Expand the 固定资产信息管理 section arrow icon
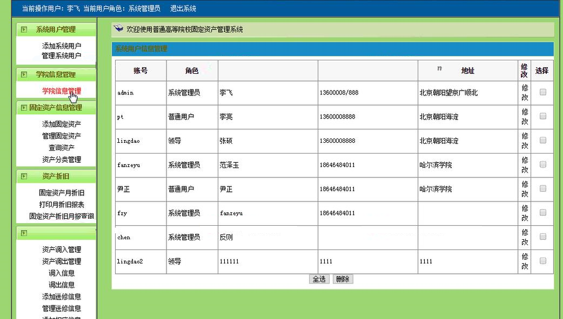The image size is (563, 319). tap(24, 107)
